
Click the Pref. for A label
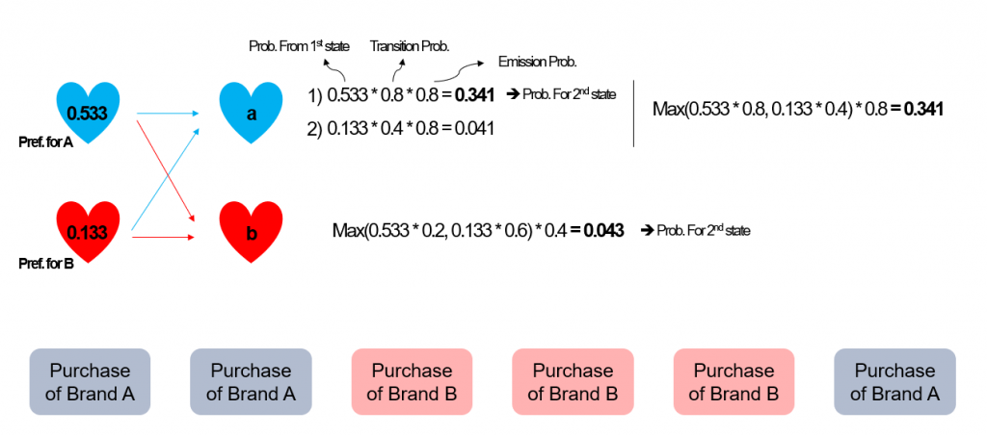[x=46, y=143]
